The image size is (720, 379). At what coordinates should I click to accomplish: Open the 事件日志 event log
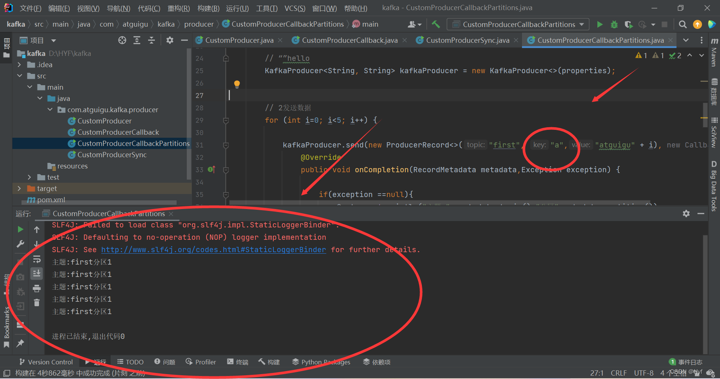tap(686, 362)
